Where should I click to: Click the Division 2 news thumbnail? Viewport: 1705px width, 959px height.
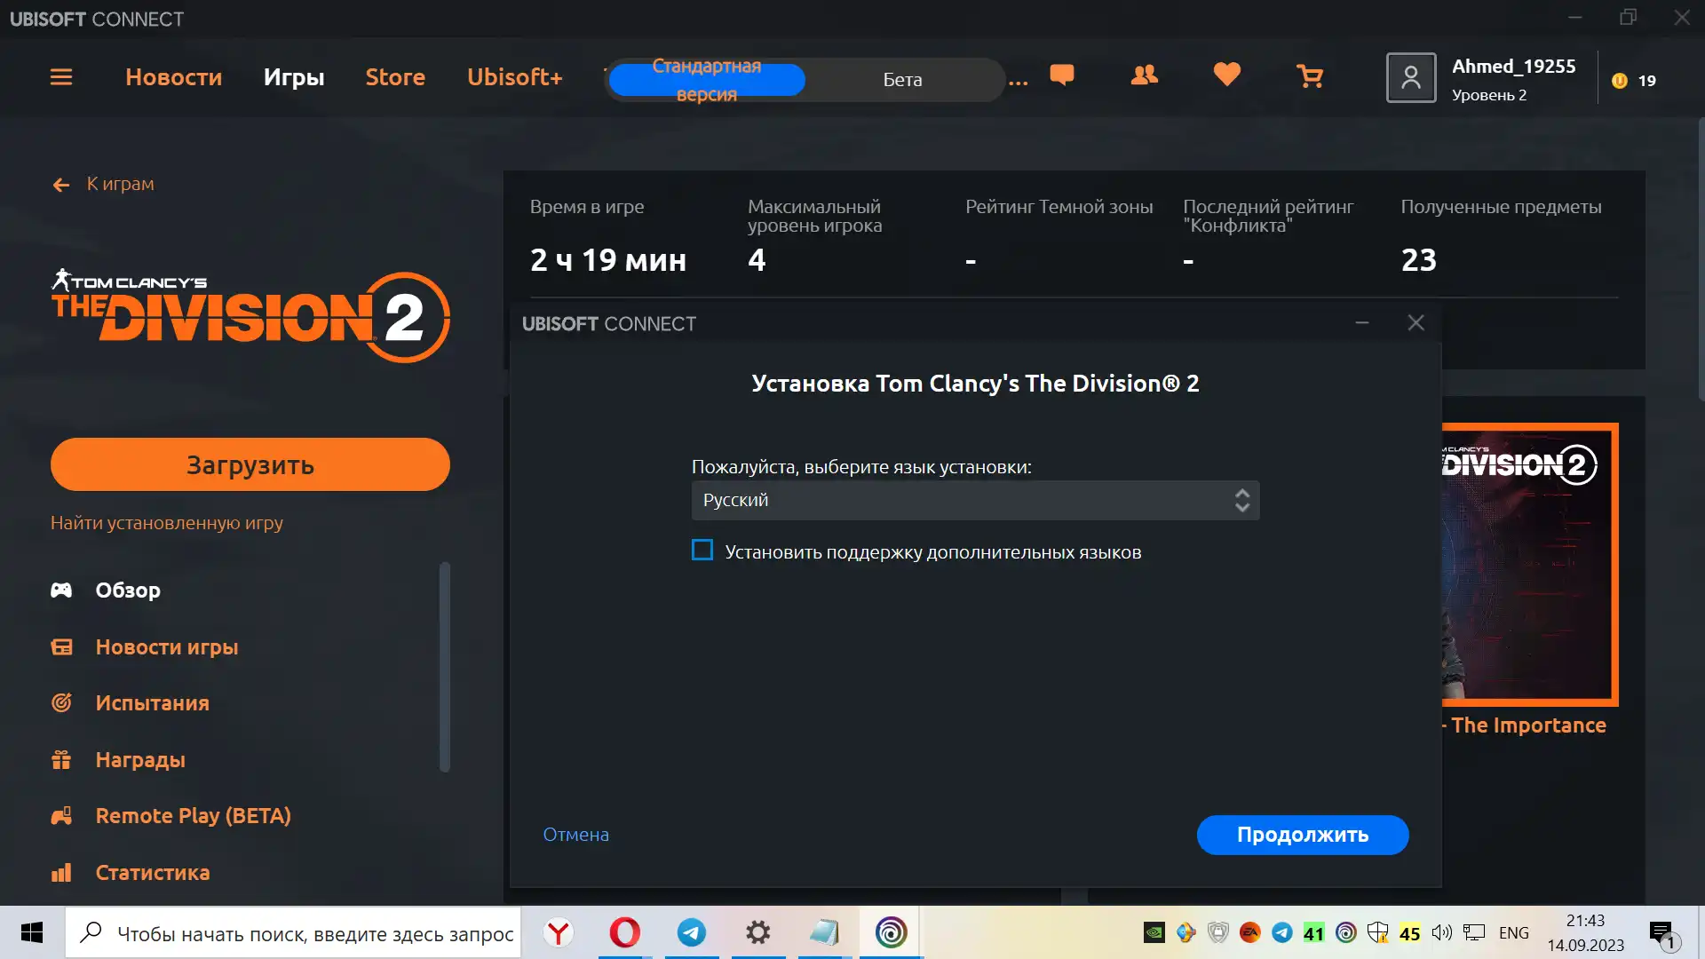point(1529,564)
